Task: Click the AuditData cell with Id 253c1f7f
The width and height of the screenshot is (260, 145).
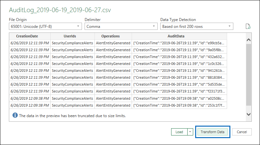Action: (179, 106)
